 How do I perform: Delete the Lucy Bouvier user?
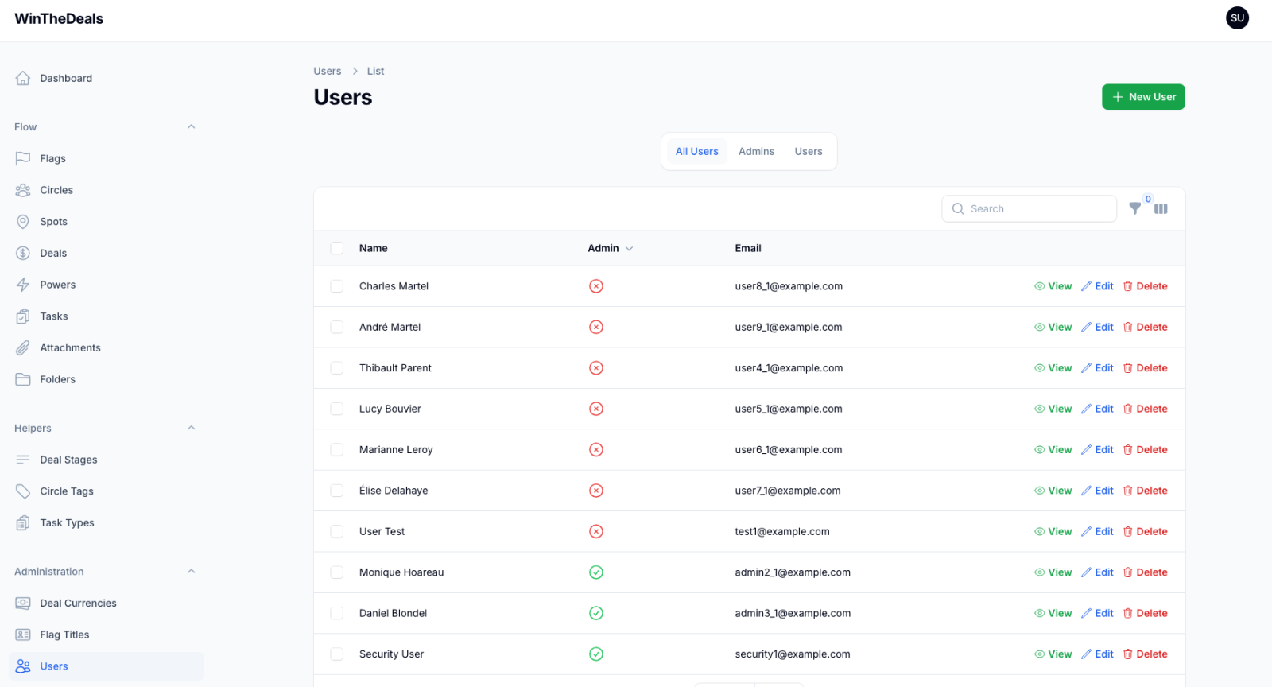pyautogui.click(x=1145, y=409)
